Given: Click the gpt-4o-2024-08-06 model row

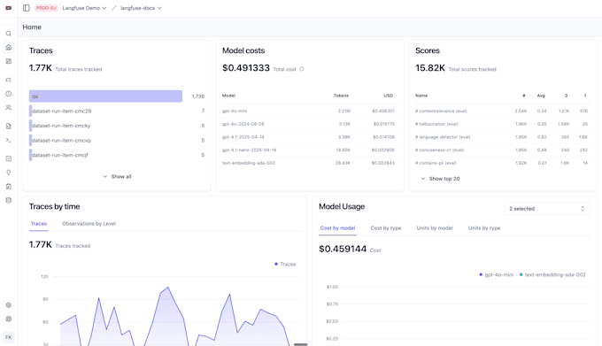Looking at the screenshot, I should tap(310, 124).
